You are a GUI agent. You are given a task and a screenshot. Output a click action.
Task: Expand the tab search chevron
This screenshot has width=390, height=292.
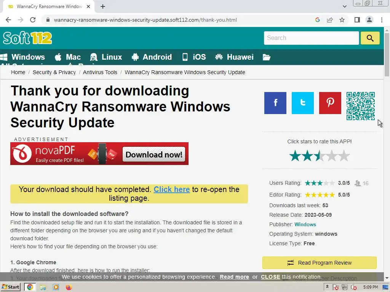tap(344, 7)
